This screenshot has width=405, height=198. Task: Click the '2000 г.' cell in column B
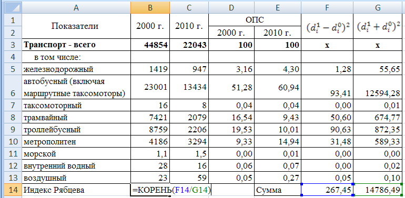pyautogui.click(x=150, y=26)
